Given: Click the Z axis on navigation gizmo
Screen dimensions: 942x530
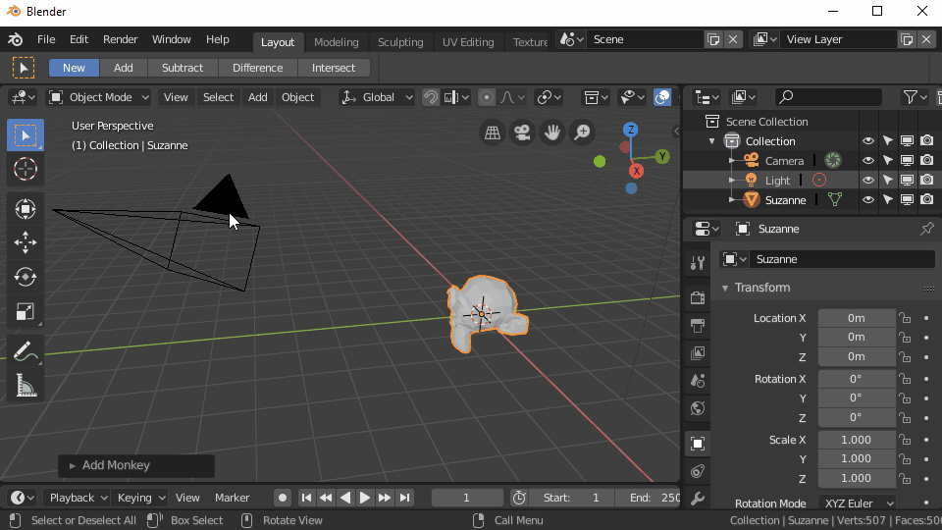Looking at the screenshot, I should pyautogui.click(x=630, y=130).
